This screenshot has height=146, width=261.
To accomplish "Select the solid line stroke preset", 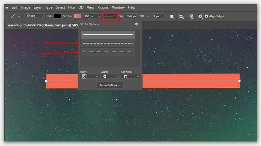I will pos(108,35).
